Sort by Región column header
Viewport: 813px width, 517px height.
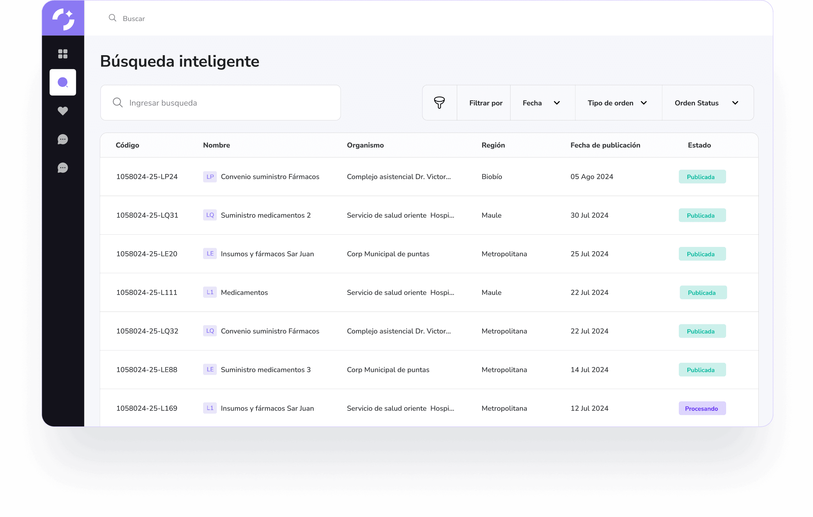pos(493,145)
